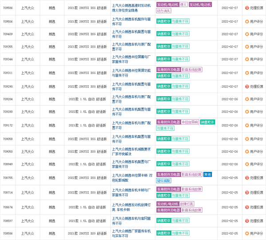Screen dimensions: 266x240
Task: Click the blue 其他 tag in row 708755
Action: [x=207, y=174]
